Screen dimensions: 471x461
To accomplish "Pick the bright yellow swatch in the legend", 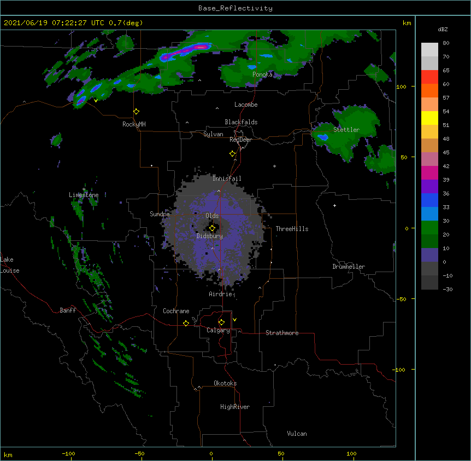I will click(429, 118).
